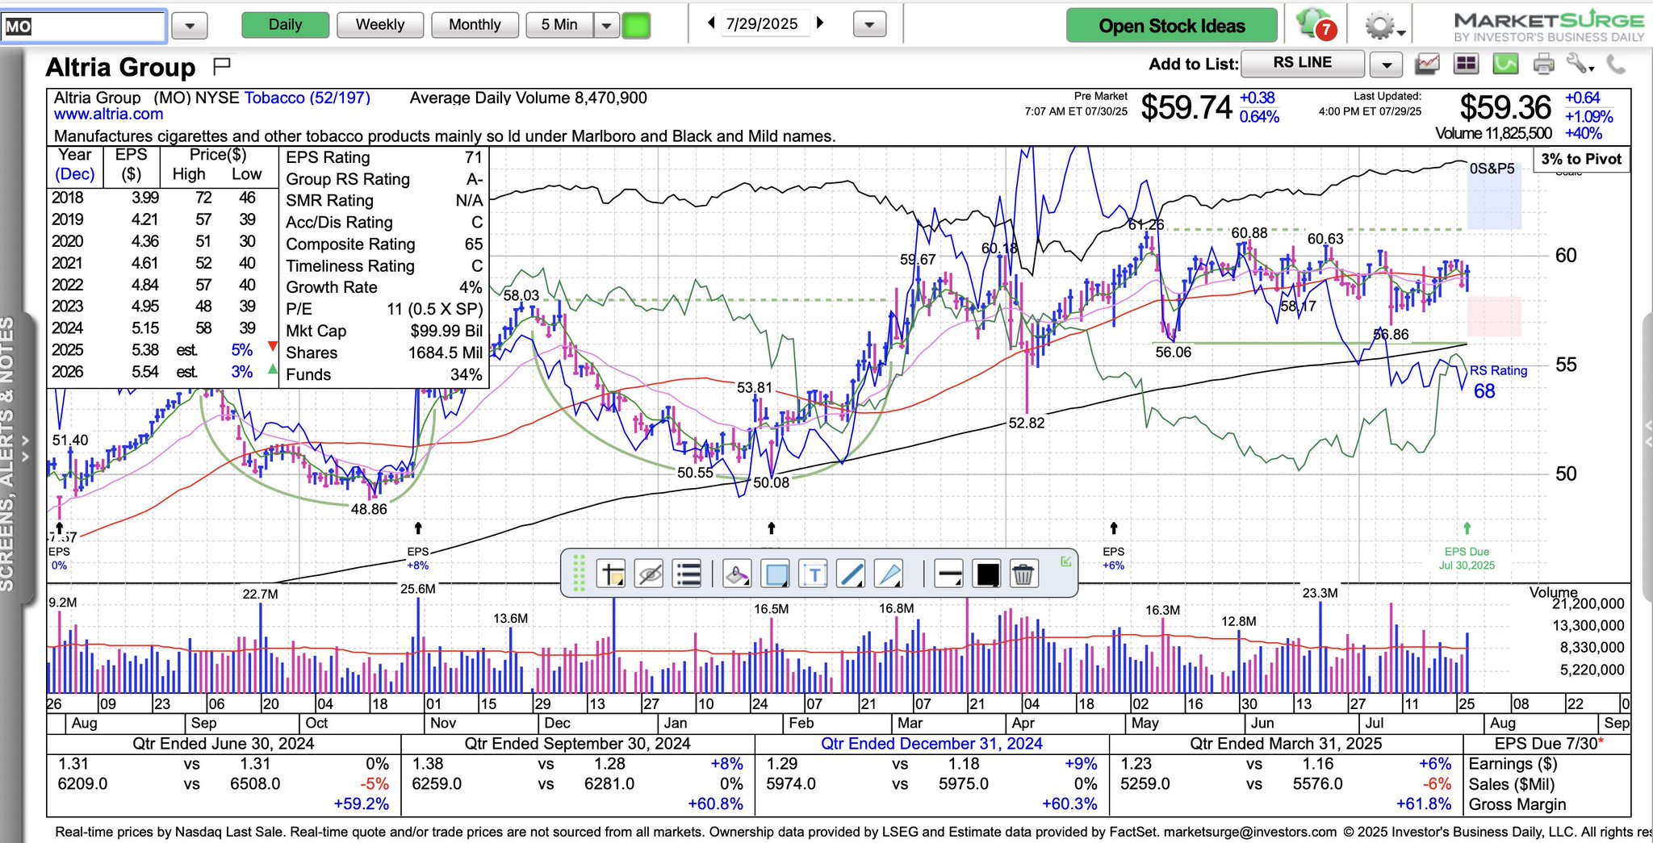Open the drawing list icon
This screenshot has height=843, width=1653.
(688, 574)
